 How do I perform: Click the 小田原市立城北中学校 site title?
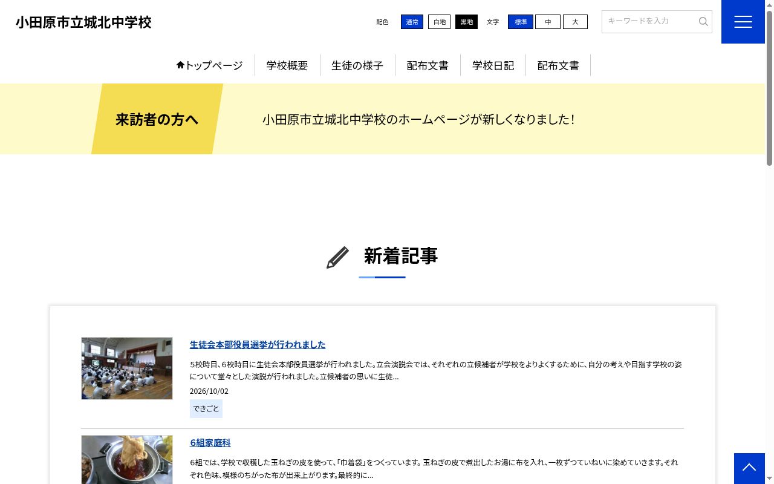tap(83, 22)
